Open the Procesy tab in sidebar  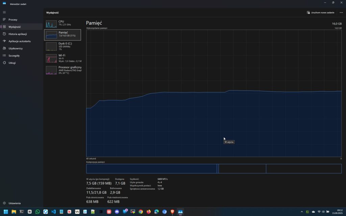[13, 20]
